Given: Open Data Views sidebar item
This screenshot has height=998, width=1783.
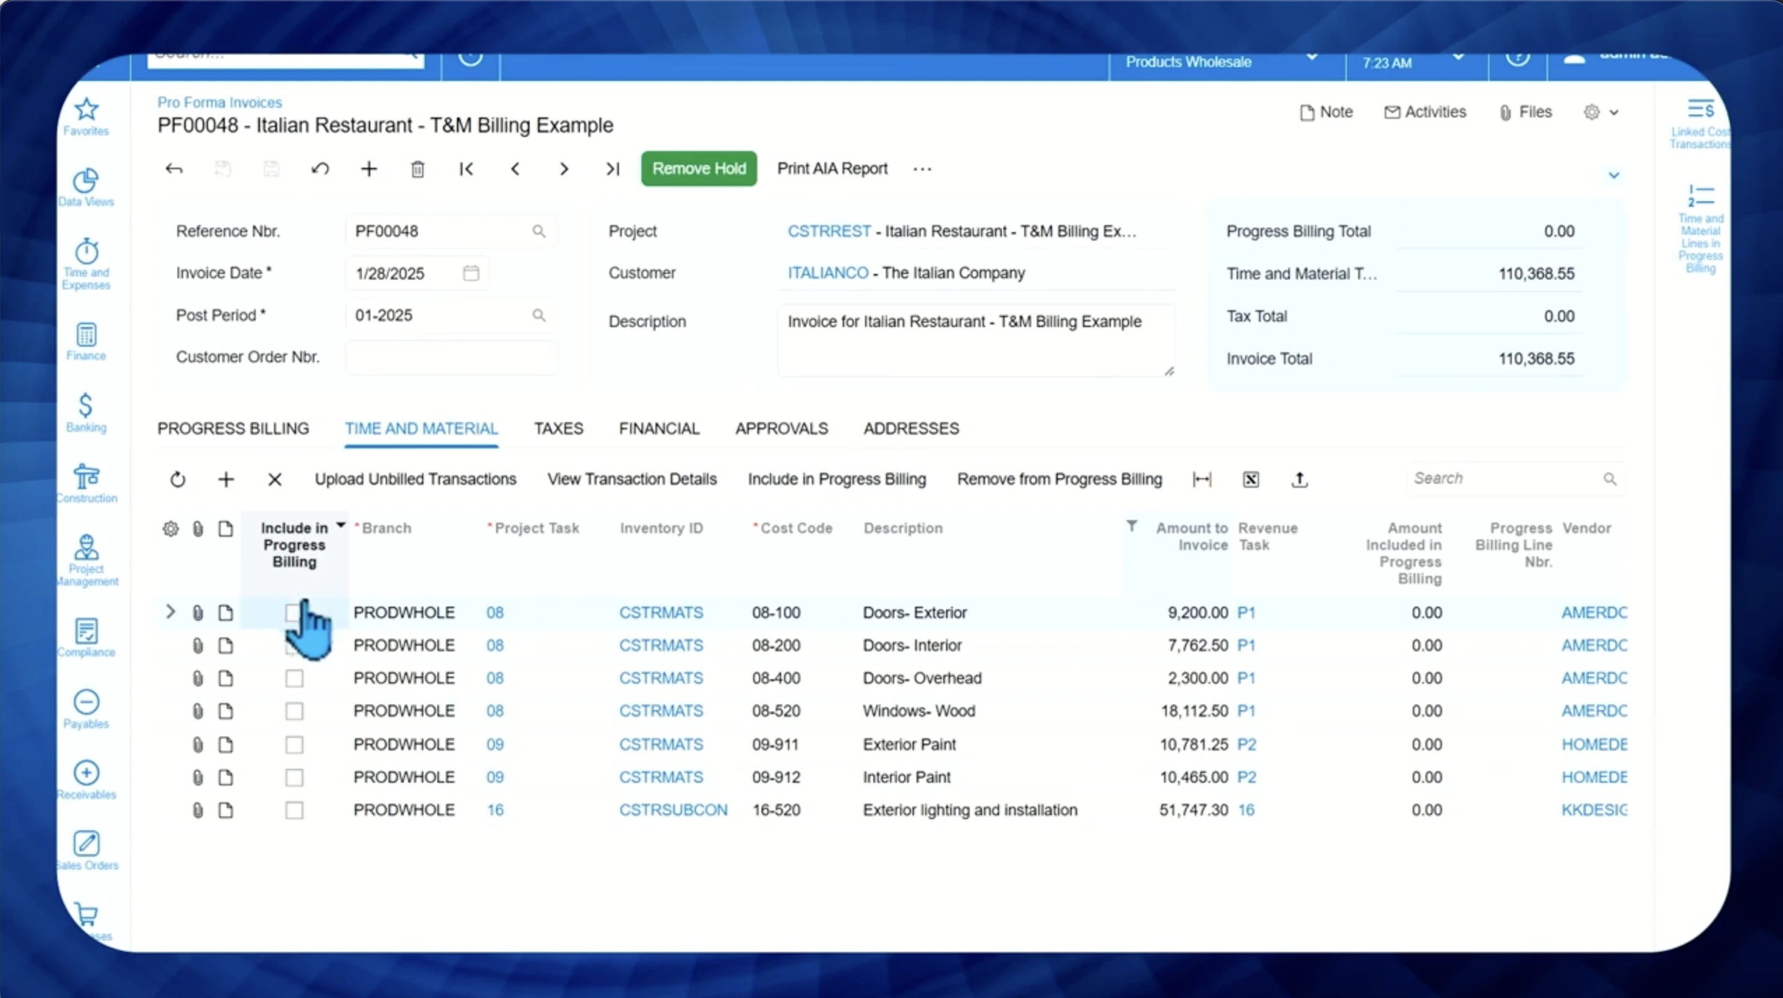Looking at the screenshot, I should [x=86, y=187].
